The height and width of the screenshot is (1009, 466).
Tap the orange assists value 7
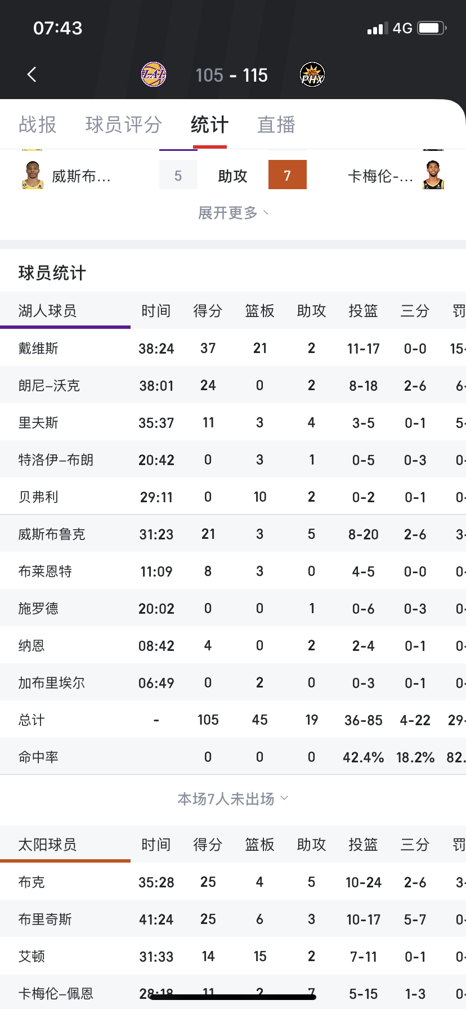[x=288, y=175]
